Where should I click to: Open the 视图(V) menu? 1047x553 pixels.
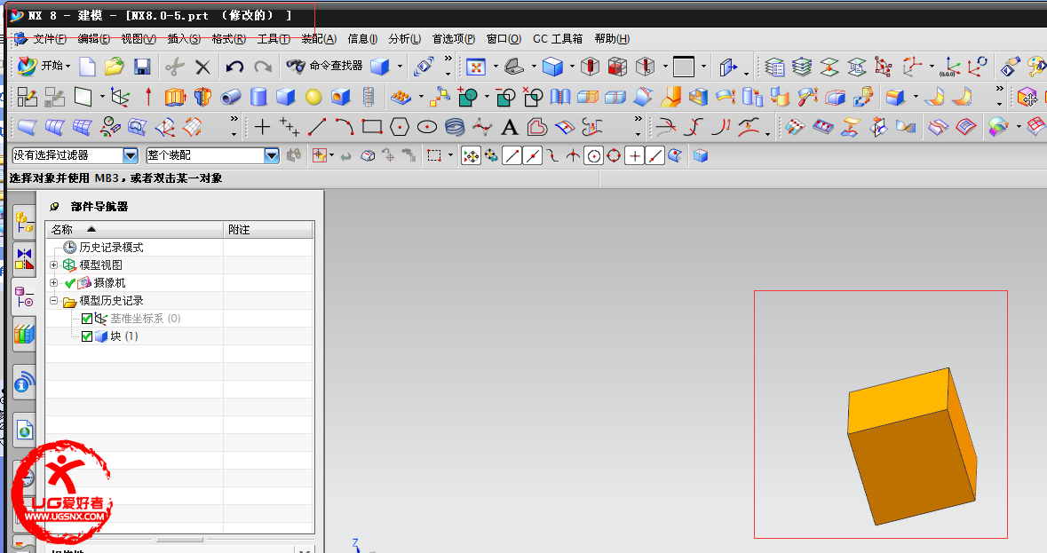pyautogui.click(x=139, y=39)
